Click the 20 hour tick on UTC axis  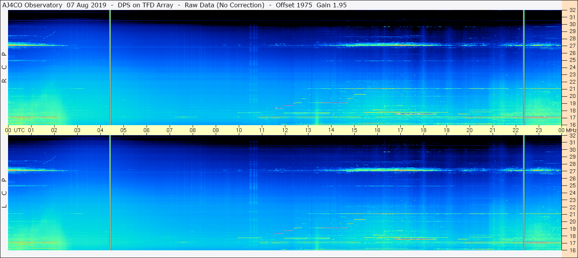(470, 130)
